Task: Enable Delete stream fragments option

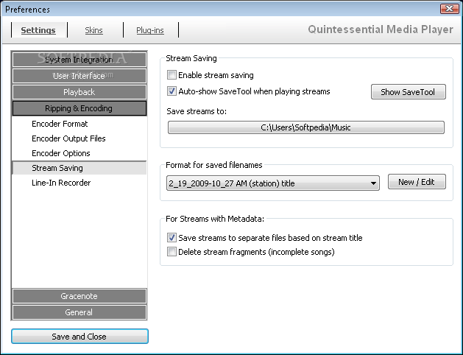Action: (172, 252)
